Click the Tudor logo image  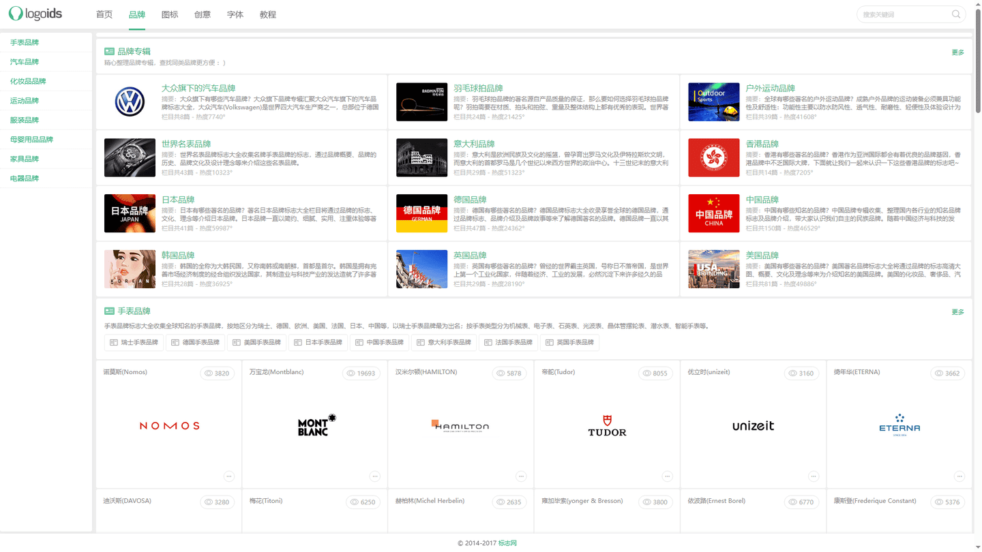607,426
